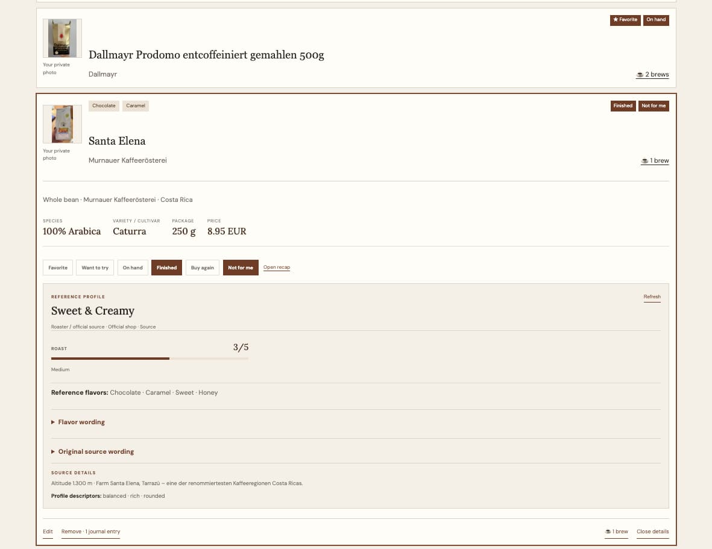Screen dimensions: 712x549
Task: Click the cup icon in the bottom 1 brew link
Action: point(608,532)
